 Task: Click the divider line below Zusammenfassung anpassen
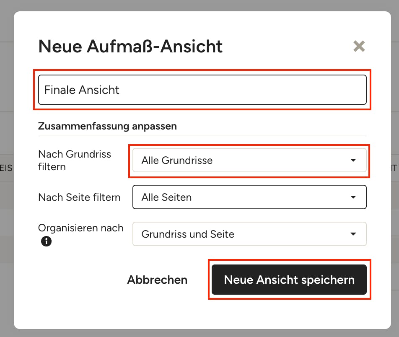[x=202, y=135]
